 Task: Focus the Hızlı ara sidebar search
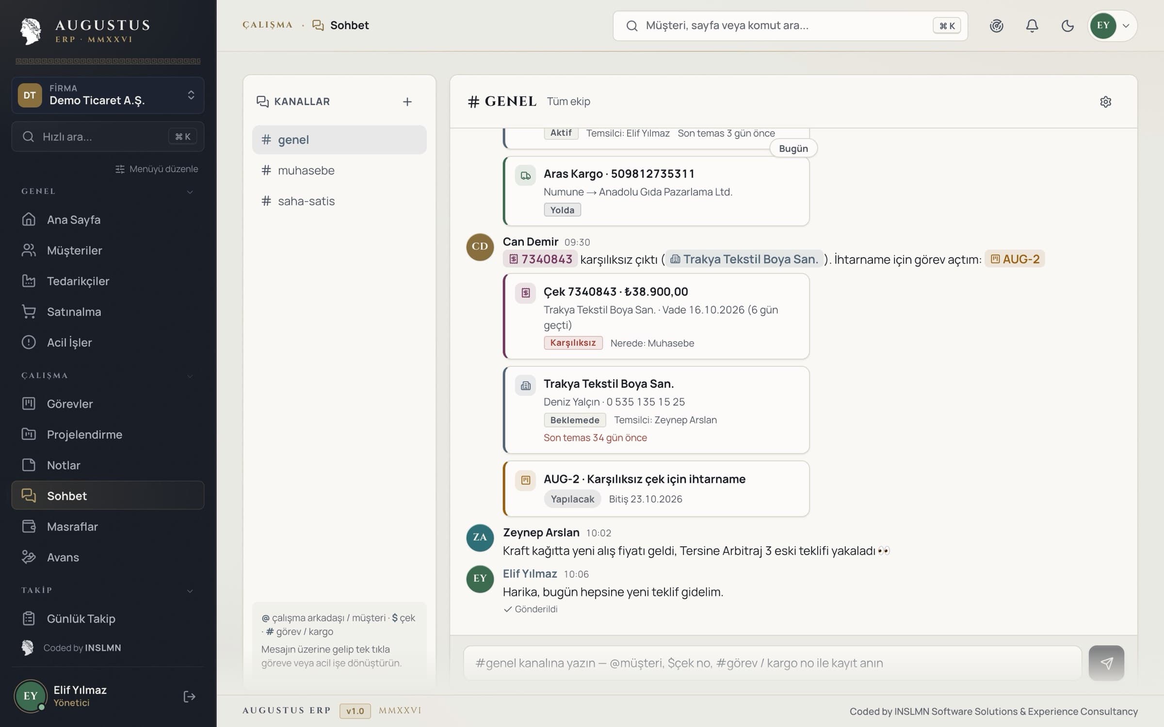pos(108,137)
